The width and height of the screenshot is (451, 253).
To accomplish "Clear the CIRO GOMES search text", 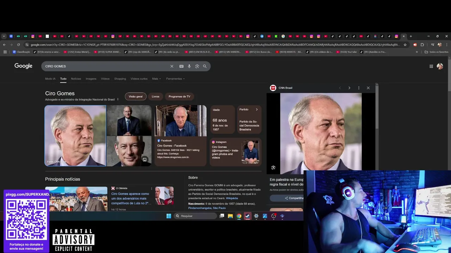I will click(x=172, y=66).
